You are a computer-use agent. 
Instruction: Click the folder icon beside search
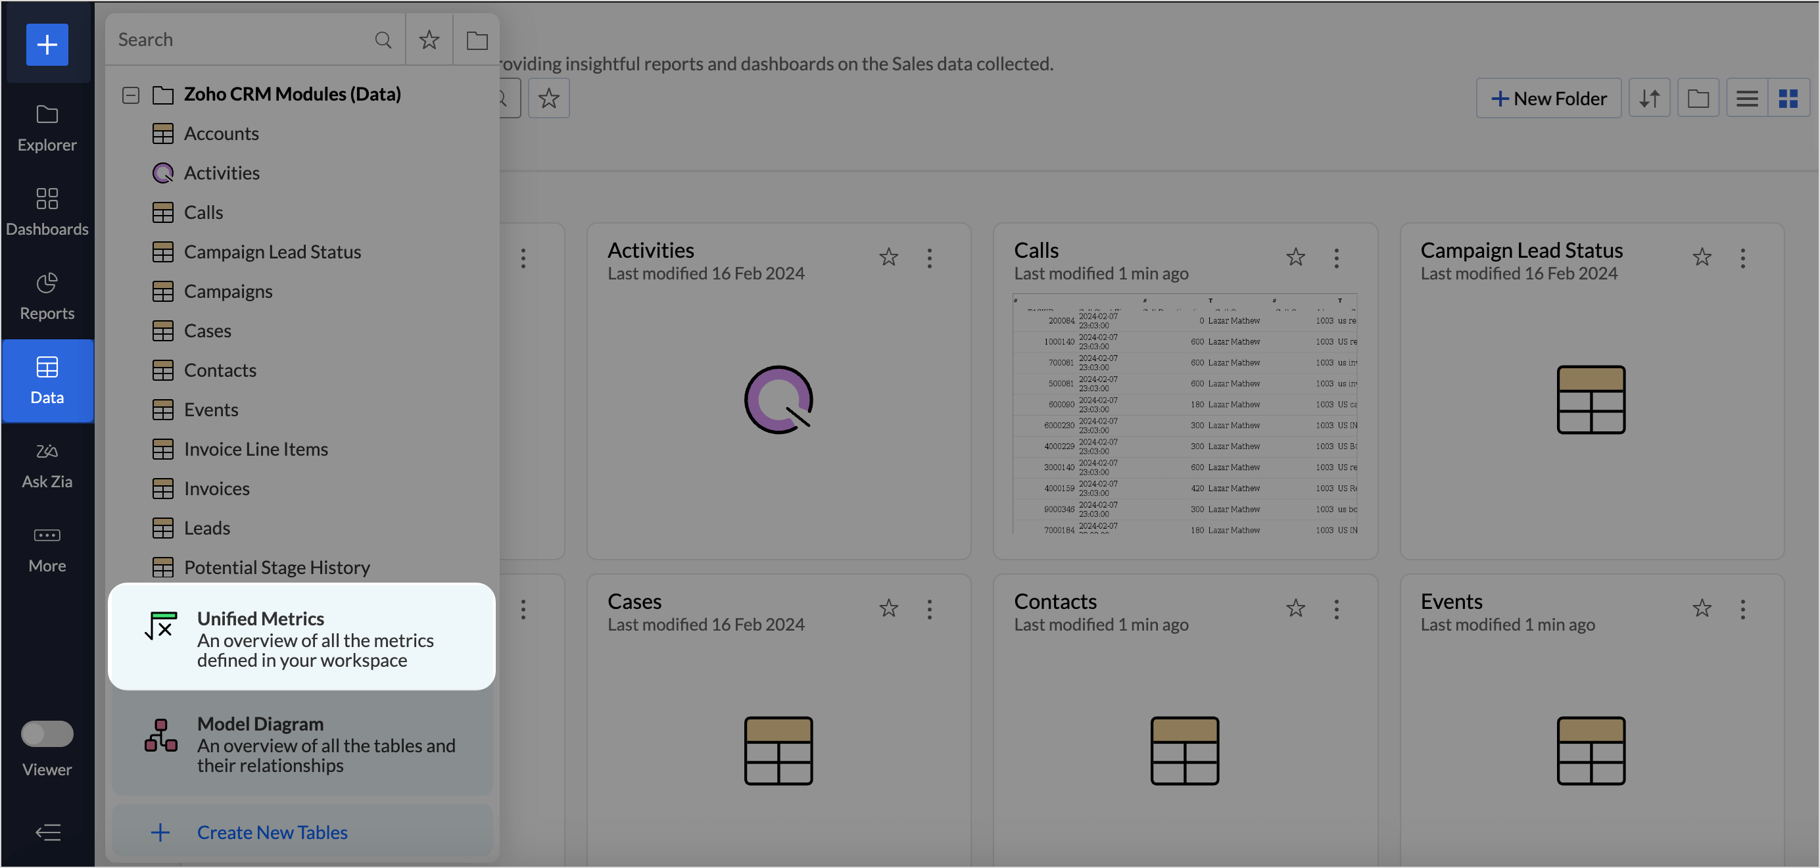point(477,39)
